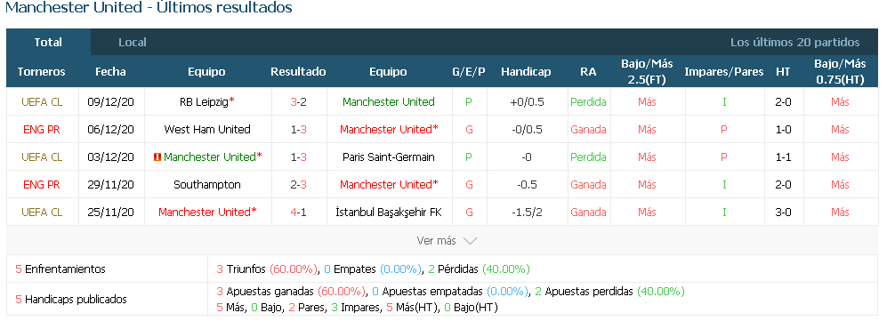This screenshot has height=321, width=887.
Task: Click UEFA CL tournament on 09/12/20 row
Action: (42, 101)
